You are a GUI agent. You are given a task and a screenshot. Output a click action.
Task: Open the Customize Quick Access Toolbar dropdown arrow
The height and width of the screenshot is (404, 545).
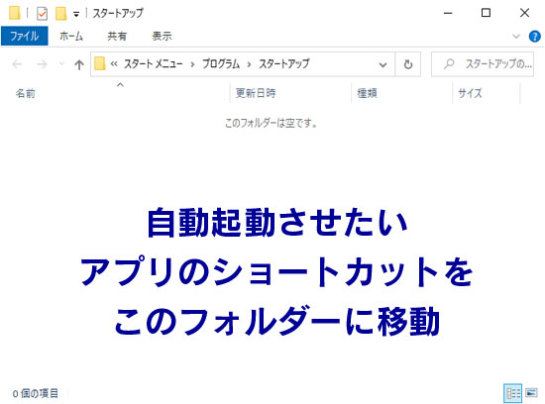pos(76,14)
